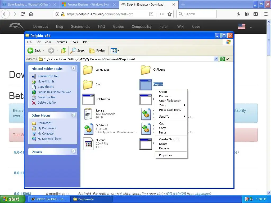271x203 pixels.
Task: Switch to Process Explorer browser tab
Action: click(x=89, y=4)
